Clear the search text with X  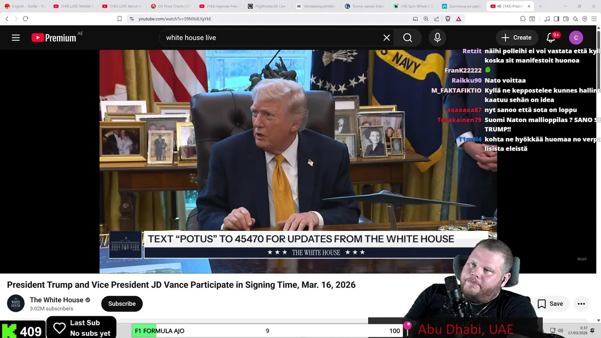[386, 38]
